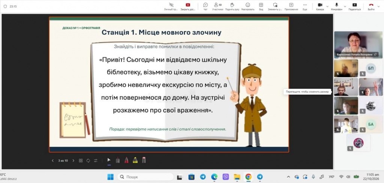Open the Ещё more options menu
This screenshot has width=384, height=183.
304,6
